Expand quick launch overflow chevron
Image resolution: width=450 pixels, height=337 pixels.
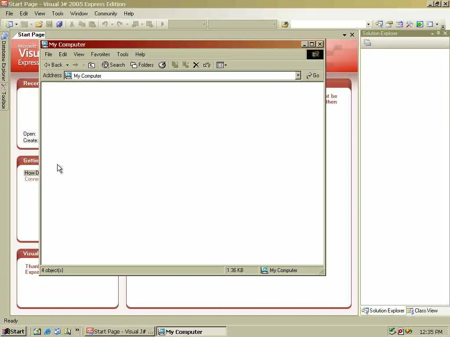tap(77, 330)
